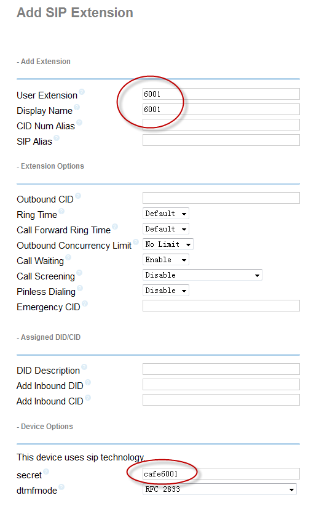Click help icon beside Outbound CID
319x506 pixels.
click(x=78, y=196)
